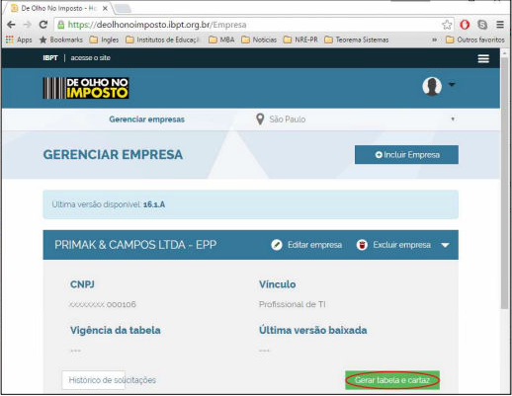Select the De Olho No Imposto browser tab

(x=59, y=8)
